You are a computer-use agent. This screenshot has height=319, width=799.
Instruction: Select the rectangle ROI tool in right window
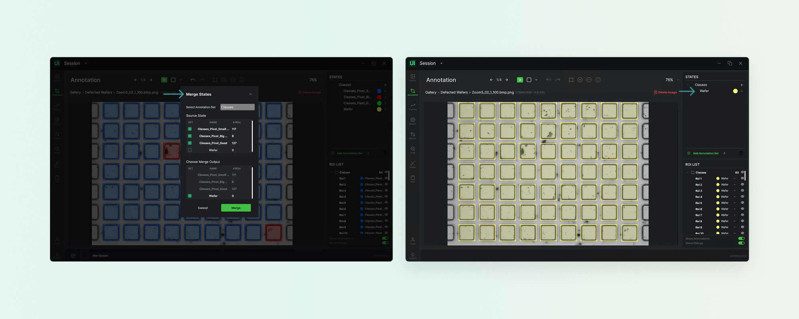point(529,80)
